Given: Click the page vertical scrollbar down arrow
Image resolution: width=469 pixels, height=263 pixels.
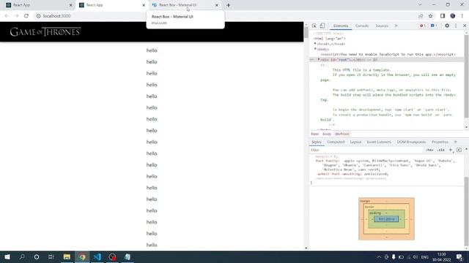Looking at the screenshot, I should coord(306,248).
